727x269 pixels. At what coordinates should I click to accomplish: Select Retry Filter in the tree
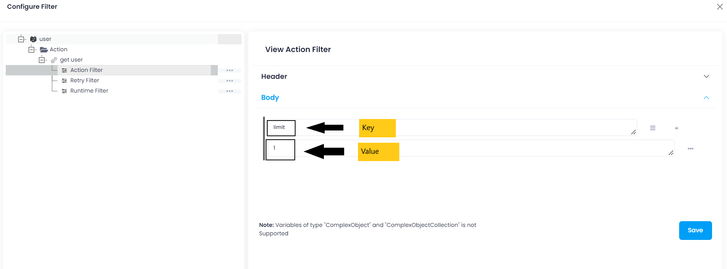click(85, 80)
